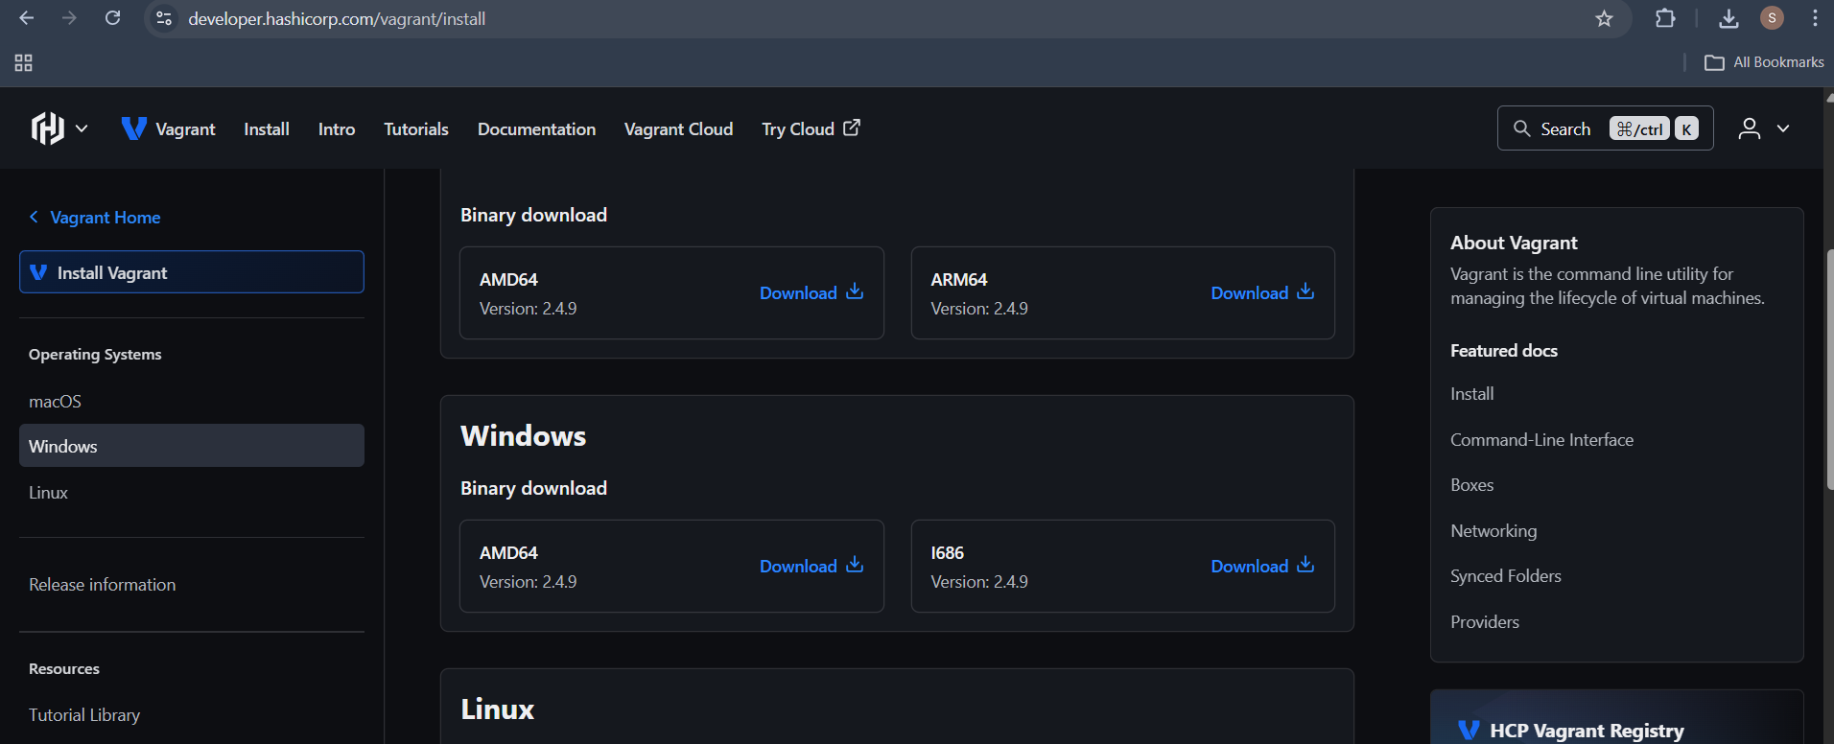This screenshot has height=744, width=1834.
Task: Go to Vagrant Home sidebar link
Action: tap(95, 218)
